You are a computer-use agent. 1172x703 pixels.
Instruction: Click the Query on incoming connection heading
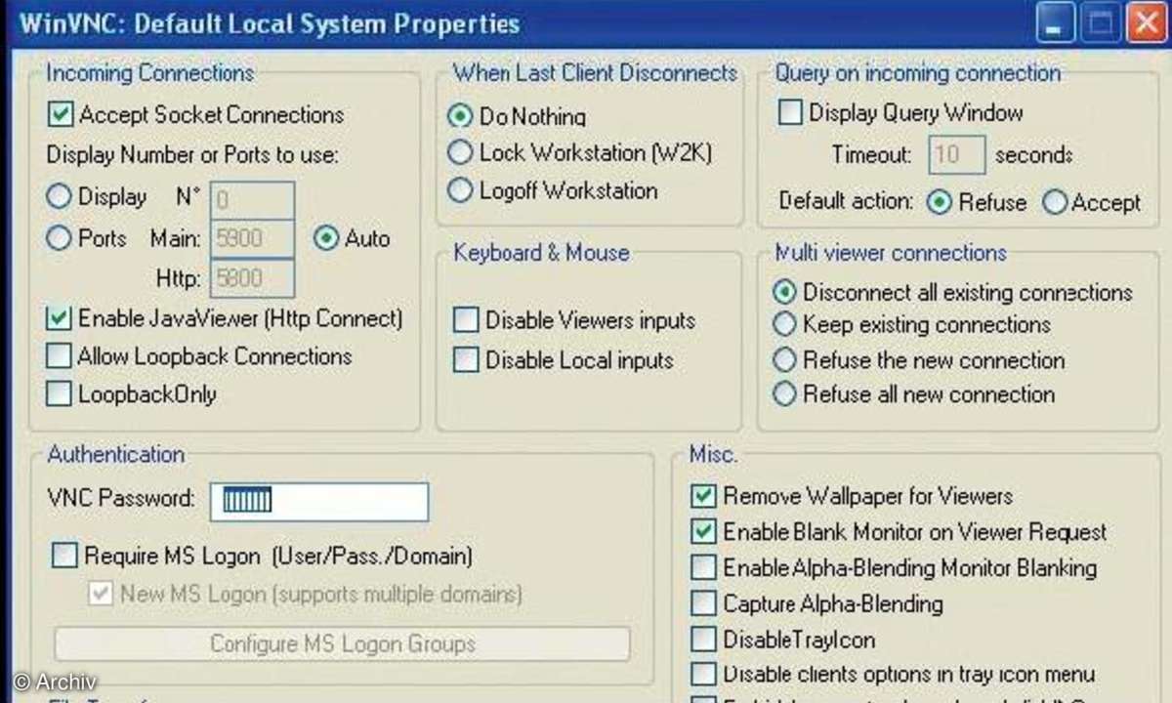pyautogui.click(x=918, y=73)
